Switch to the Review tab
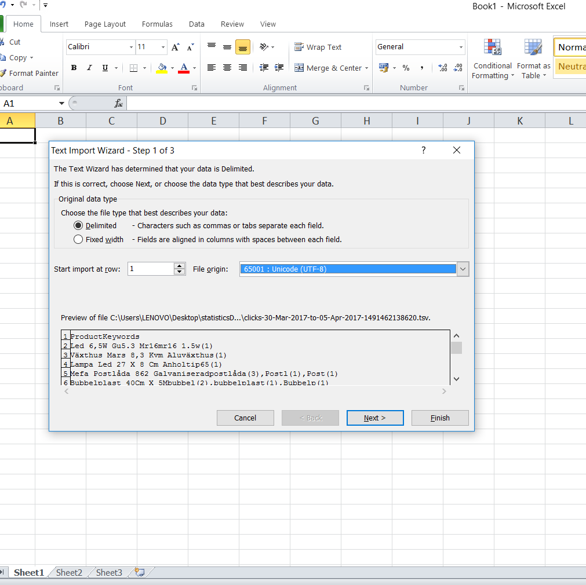586x585 pixels. pyautogui.click(x=232, y=24)
